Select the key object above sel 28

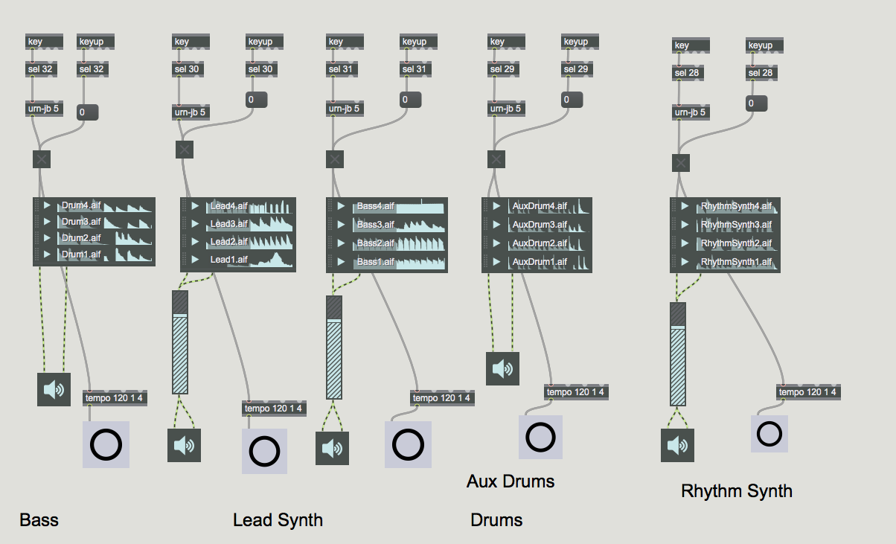coord(691,45)
